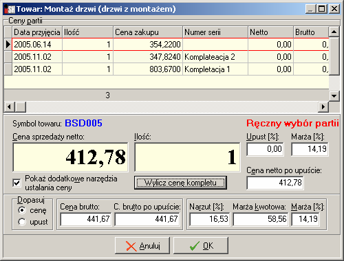
Task: Click the 'Cena zakupu' column header
Action: coord(148,32)
